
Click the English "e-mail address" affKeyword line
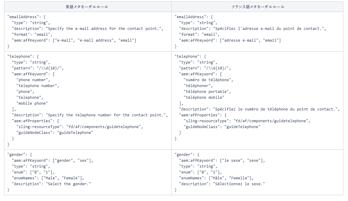coord(74,40)
